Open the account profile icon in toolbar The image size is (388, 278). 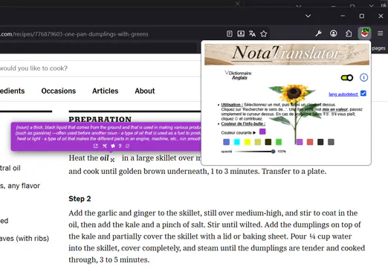334,33
